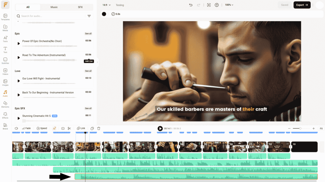Click the playhead marker on timeline
Screen dimensions: 325x182
(85, 133)
